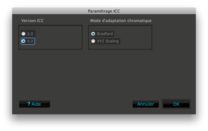
Task: Click the "2.0" text label
Action: pos(30,34)
